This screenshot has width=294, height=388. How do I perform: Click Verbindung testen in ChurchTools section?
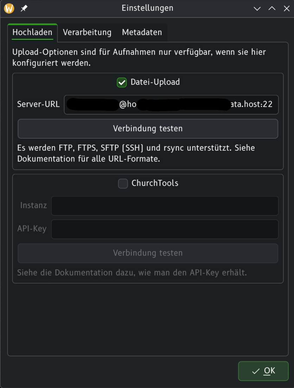point(148,253)
